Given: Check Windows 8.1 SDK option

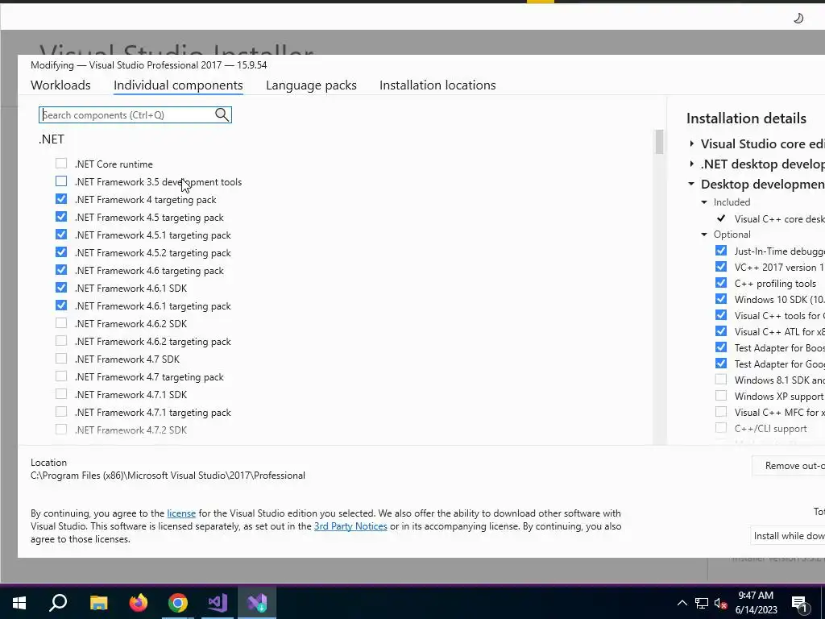Looking at the screenshot, I should pyautogui.click(x=721, y=380).
